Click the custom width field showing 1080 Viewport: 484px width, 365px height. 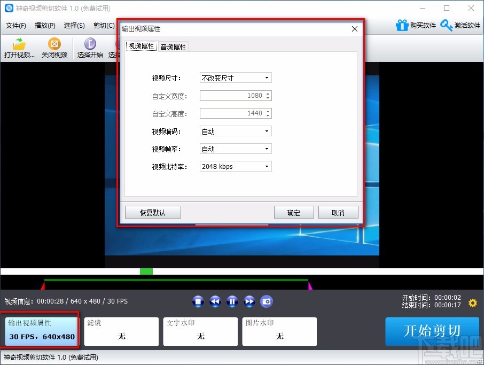click(236, 96)
